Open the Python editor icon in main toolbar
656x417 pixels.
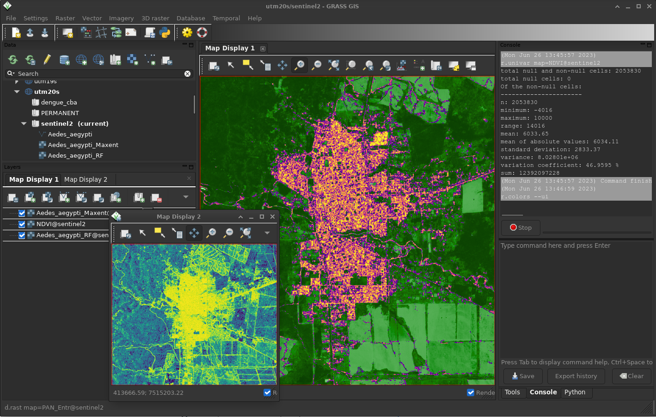(x=165, y=32)
